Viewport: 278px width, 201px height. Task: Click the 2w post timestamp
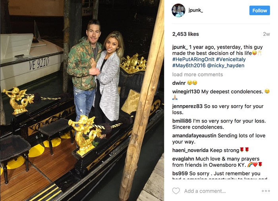266,34
